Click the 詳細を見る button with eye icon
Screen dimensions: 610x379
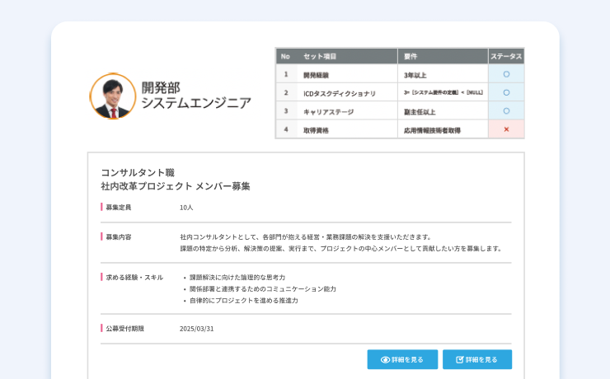click(x=402, y=359)
